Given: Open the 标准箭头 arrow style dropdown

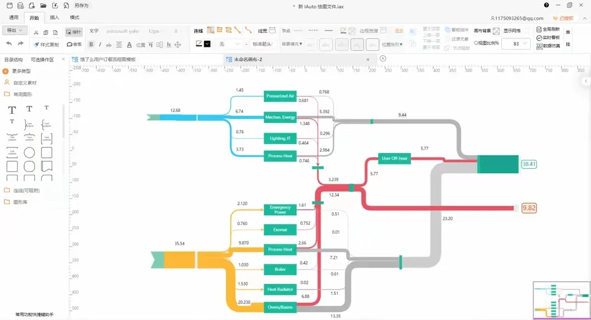Looking at the screenshot, I should coord(262,44).
